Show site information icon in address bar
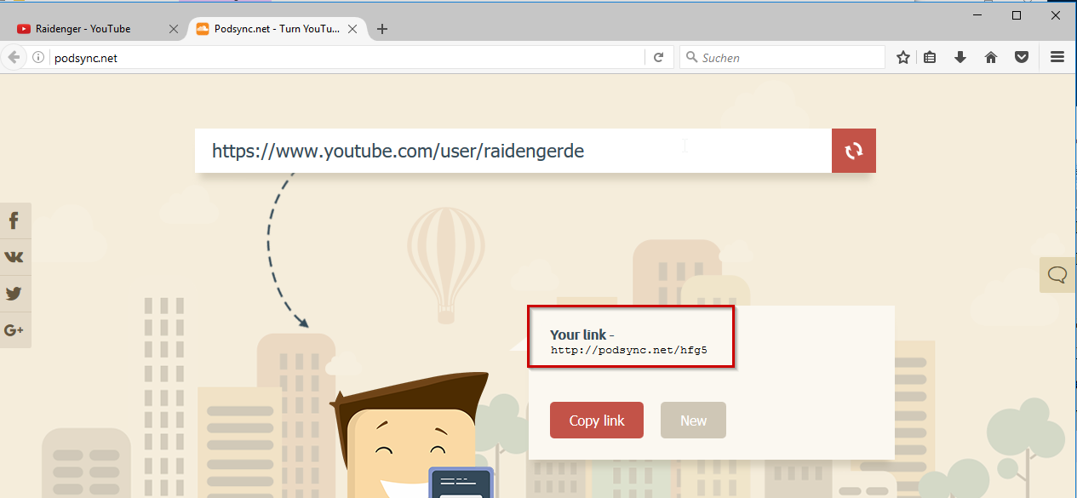The image size is (1077, 498). click(x=38, y=57)
